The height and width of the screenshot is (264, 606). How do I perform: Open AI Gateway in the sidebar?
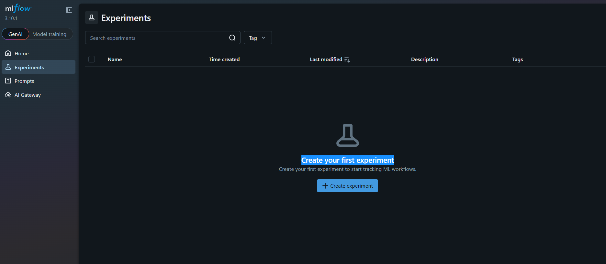(x=28, y=95)
